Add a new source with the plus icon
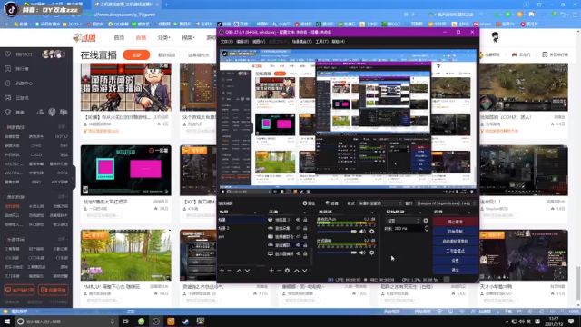The image size is (581, 327). click(x=271, y=271)
